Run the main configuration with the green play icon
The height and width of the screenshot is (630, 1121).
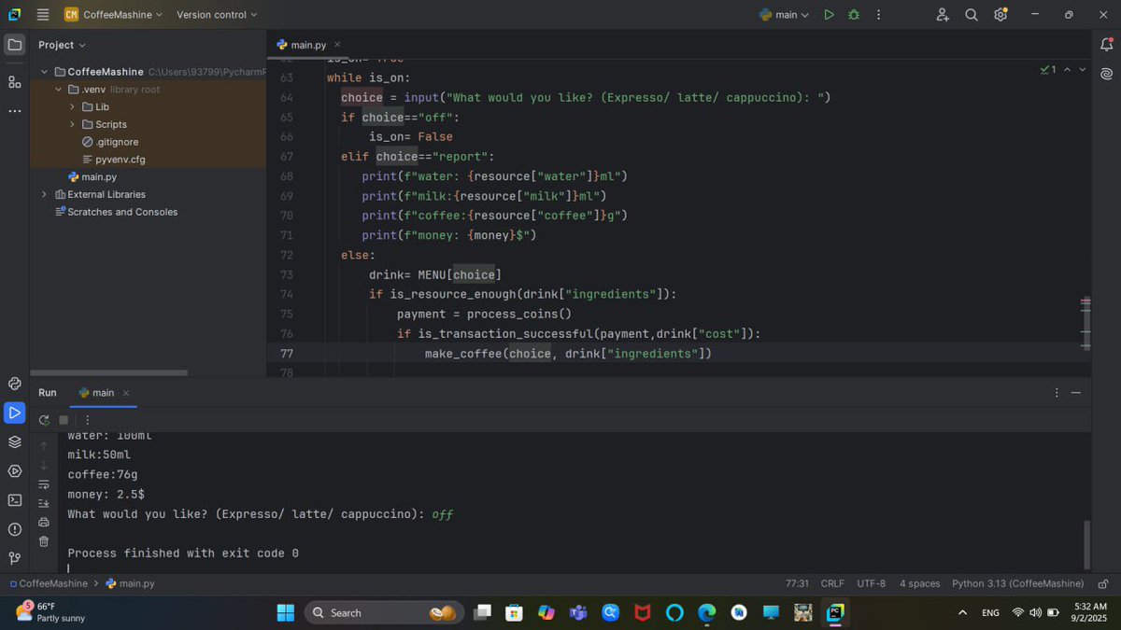(x=829, y=15)
